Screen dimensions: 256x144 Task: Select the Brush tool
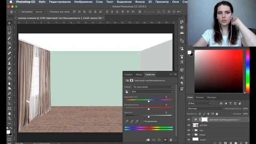(x=9, y=58)
